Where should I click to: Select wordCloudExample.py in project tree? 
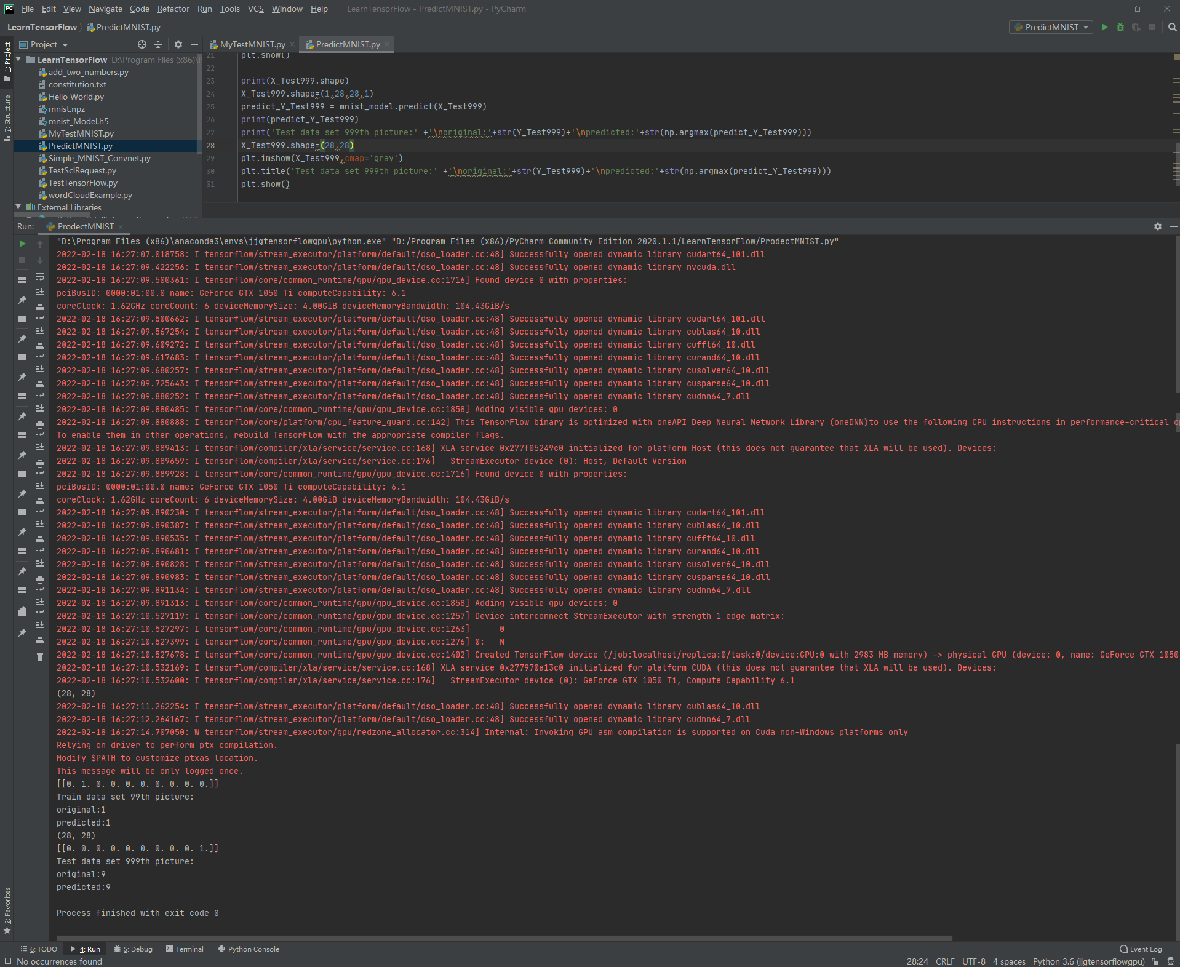[90, 195]
